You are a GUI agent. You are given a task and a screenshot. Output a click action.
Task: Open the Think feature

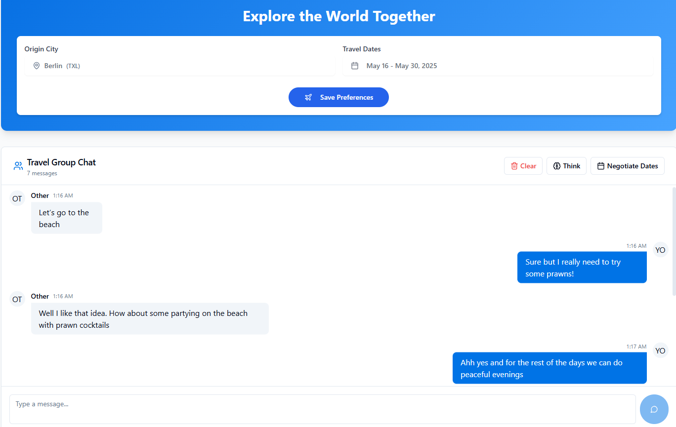[566, 166]
